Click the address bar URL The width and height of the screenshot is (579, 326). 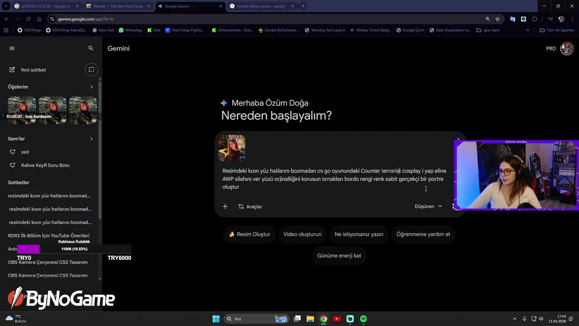pyautogui.click(x=86, y=19)
